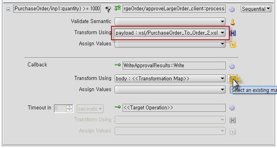Click the timeout Assign Values icon

233,132
